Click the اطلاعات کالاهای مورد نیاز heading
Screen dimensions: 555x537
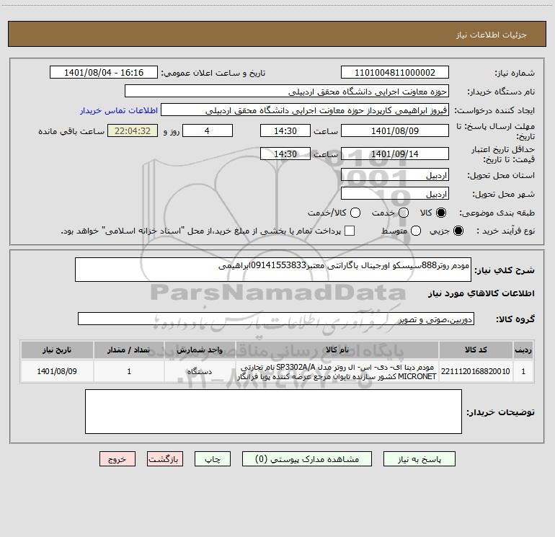coord(481,293)
